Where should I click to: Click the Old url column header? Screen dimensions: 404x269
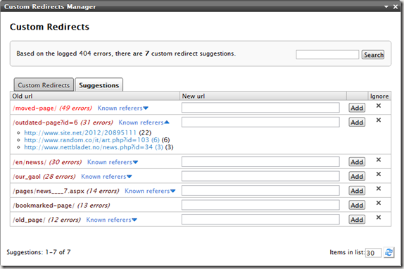click(95, 96)
